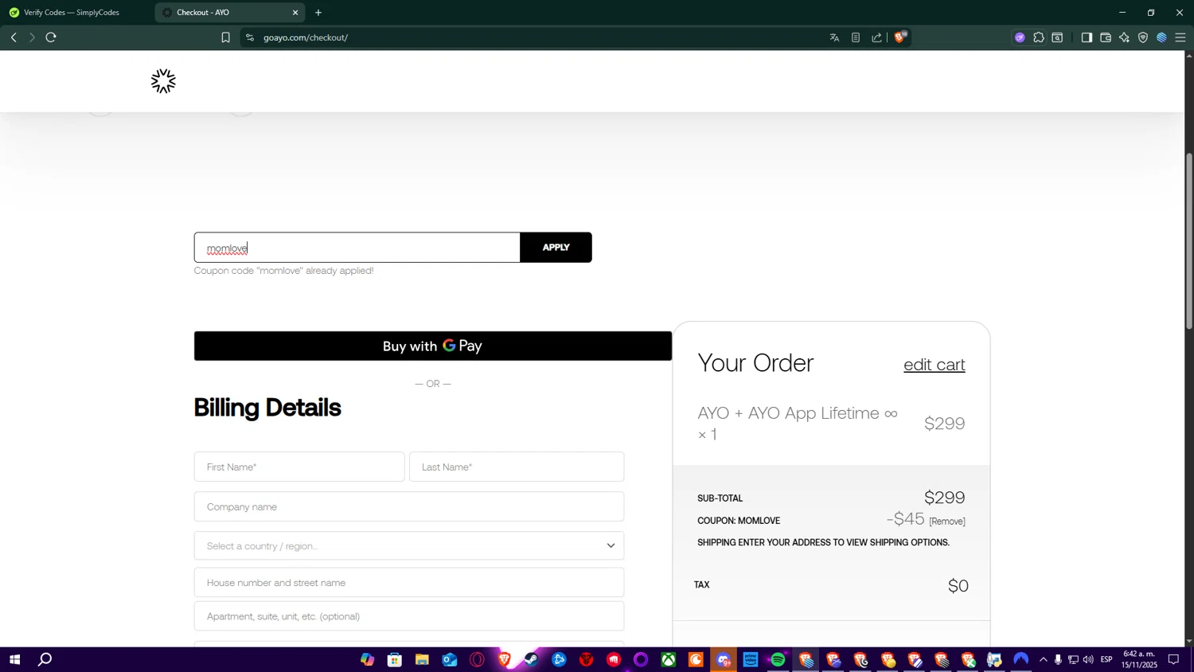Screen dimensions: 1194x672
Task: Click the share page icon
Action: [x=877, y=37]
